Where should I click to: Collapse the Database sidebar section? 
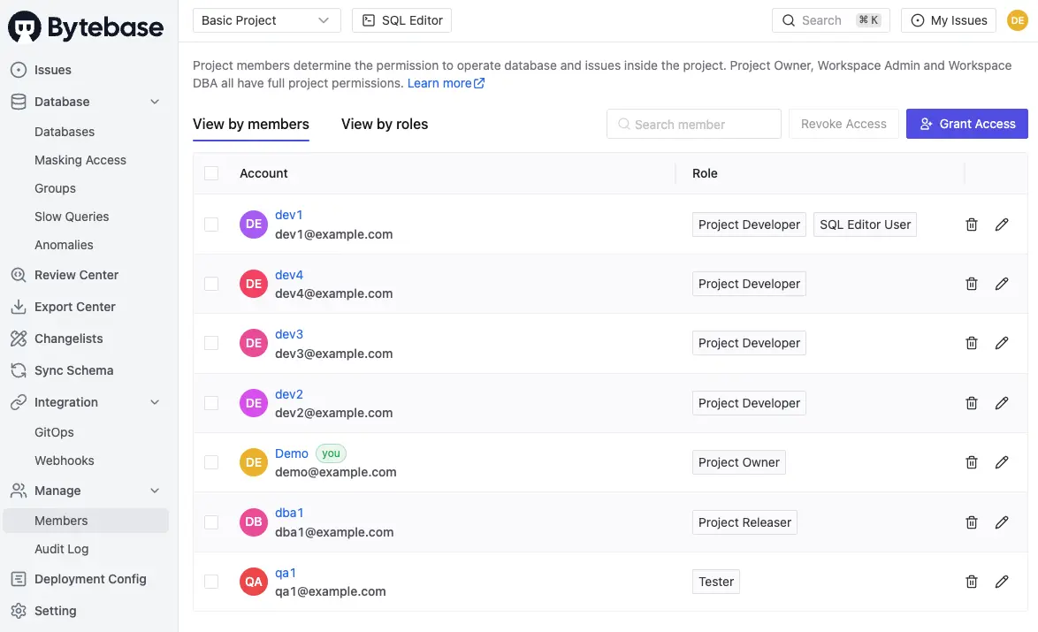coord(155,102)
